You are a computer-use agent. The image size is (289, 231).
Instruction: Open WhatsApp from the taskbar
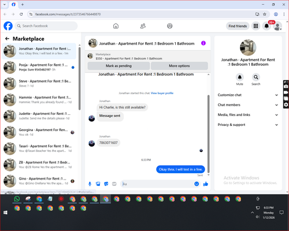pos(17,199)
